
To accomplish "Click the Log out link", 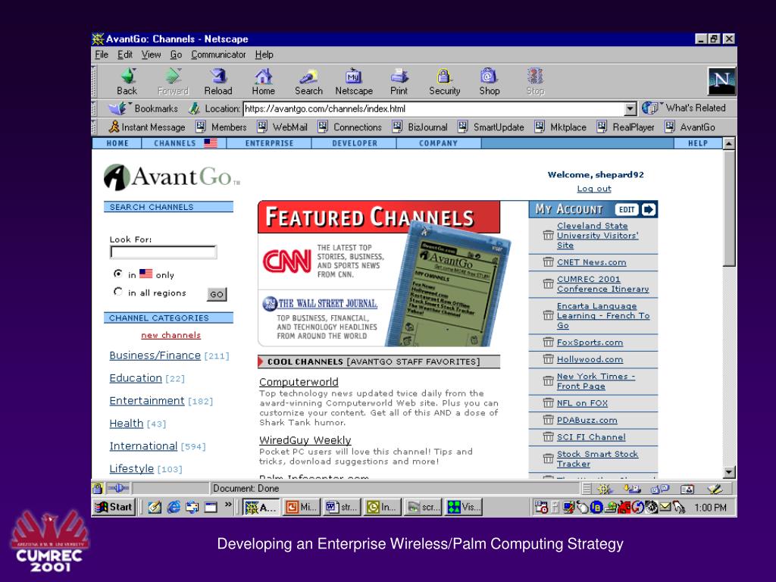I will tap(594, 189).
